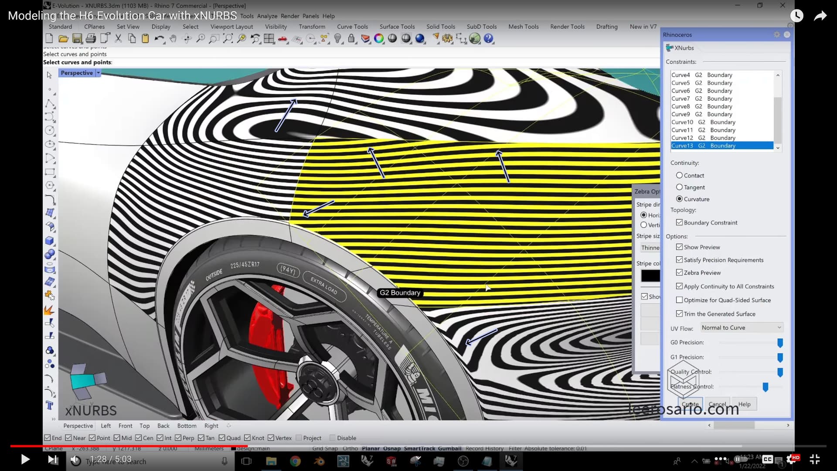Click the Flatness Control slider handle
The image size is (837, 471).
tap(765, 387)
